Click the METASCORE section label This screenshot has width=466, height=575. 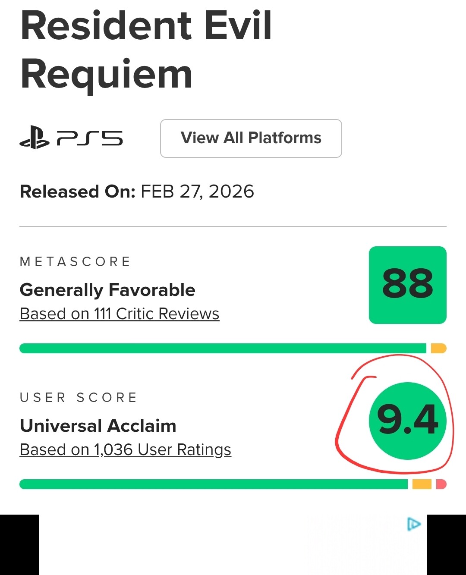coord(75,262)
